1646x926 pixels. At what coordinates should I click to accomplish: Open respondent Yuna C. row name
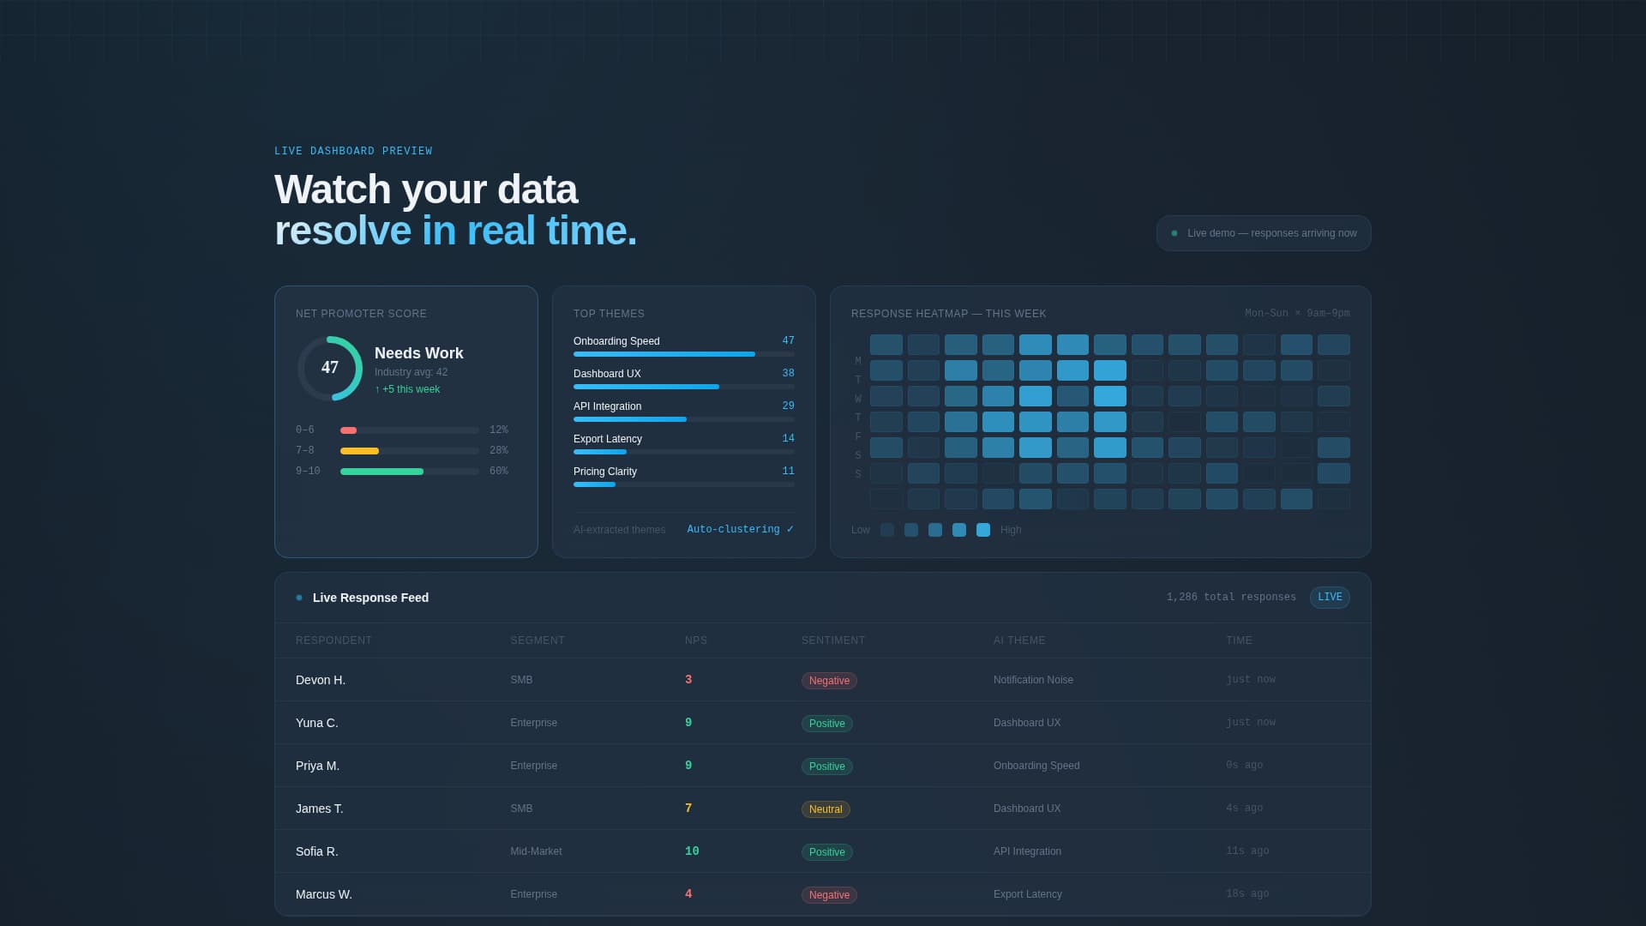click(x=317, y=723)
